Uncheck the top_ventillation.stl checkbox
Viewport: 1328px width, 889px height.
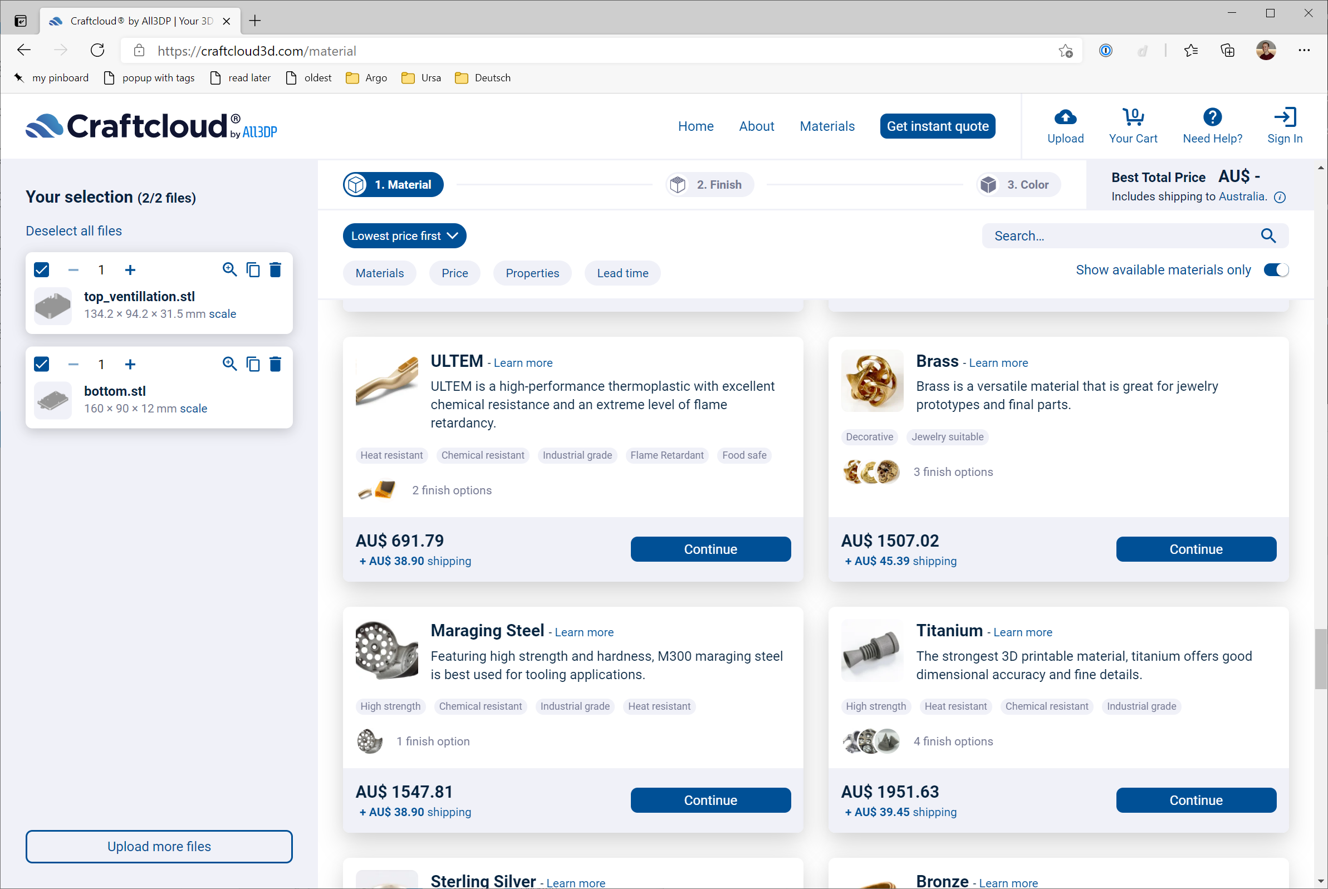pyautogui.click(x=42, y=270)
